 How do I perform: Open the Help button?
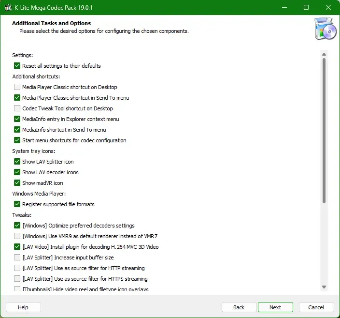pyautogui.click(x=23, y=307)
